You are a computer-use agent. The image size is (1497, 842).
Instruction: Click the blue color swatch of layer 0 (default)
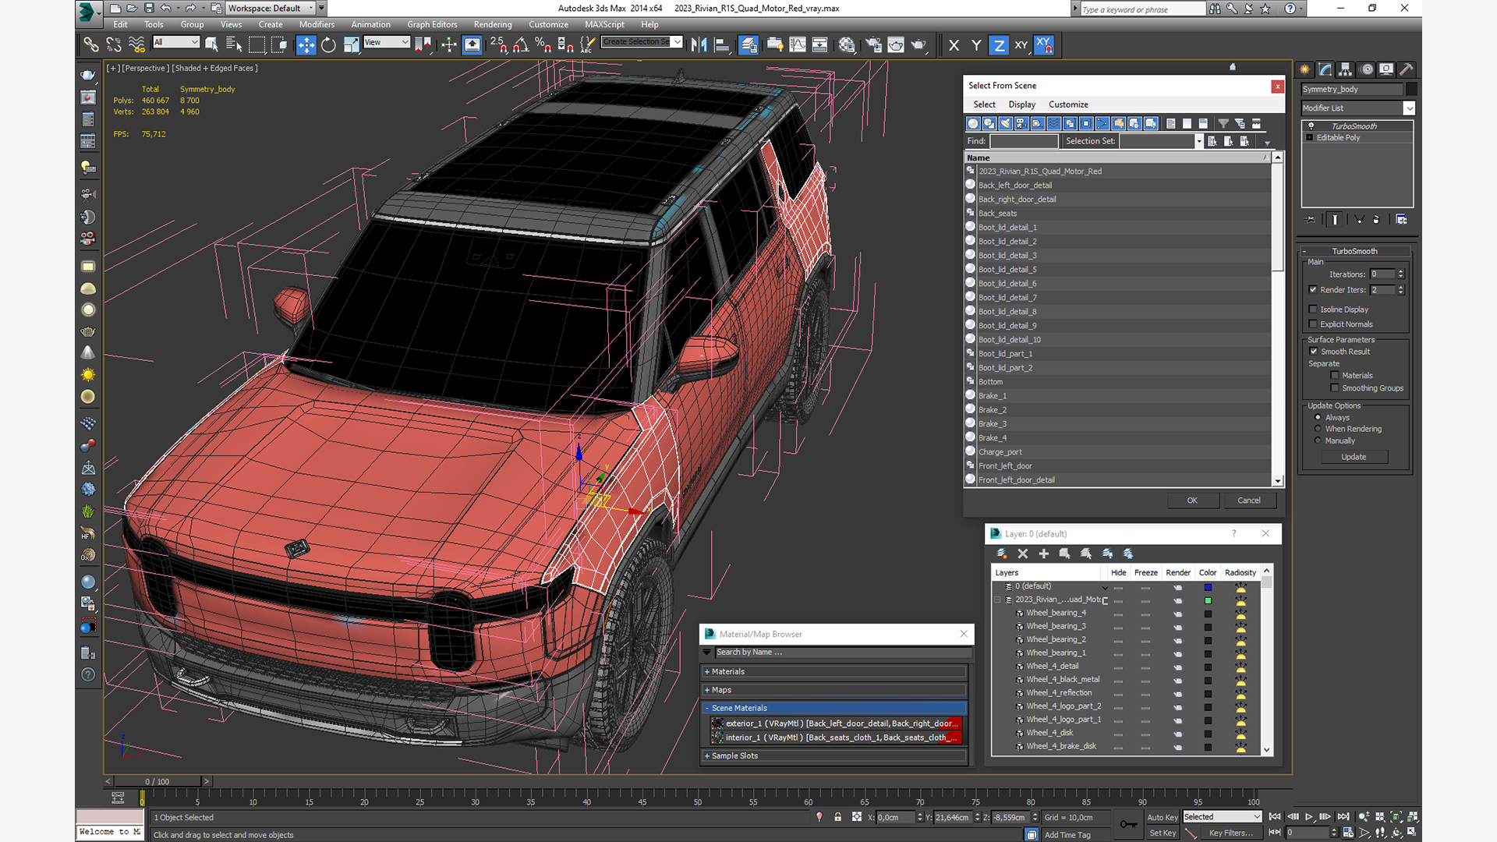click(1208, 587)
